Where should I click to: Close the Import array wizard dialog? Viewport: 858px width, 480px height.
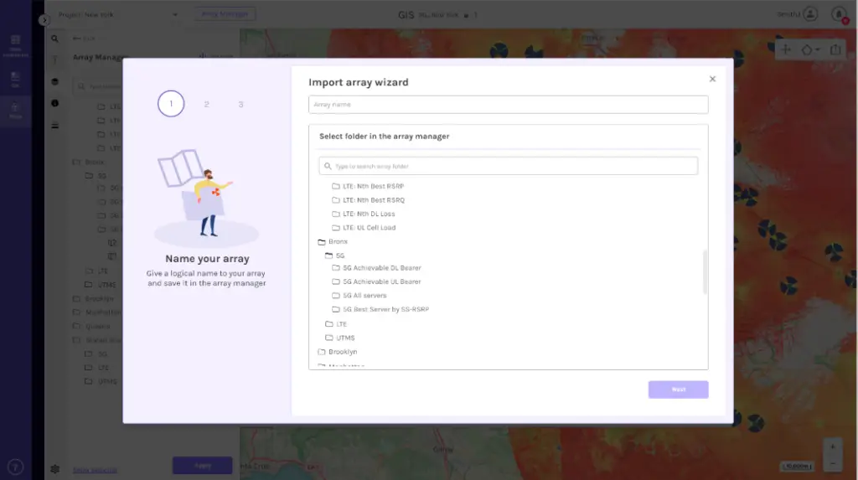pos(712,79)
